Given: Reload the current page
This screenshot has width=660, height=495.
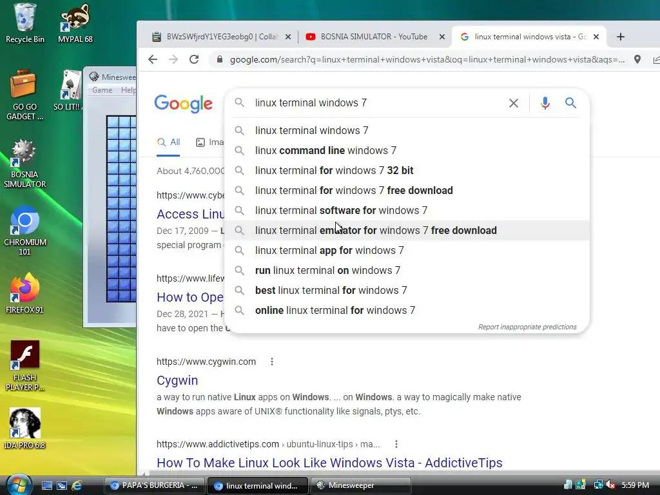Looking at the screenshot, I should (x=194, y=59).
